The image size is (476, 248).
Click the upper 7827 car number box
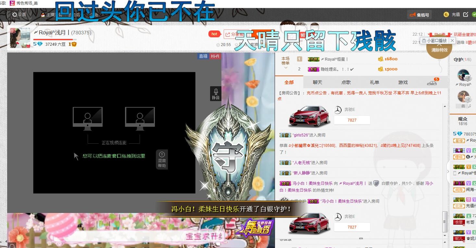(352, 120)
